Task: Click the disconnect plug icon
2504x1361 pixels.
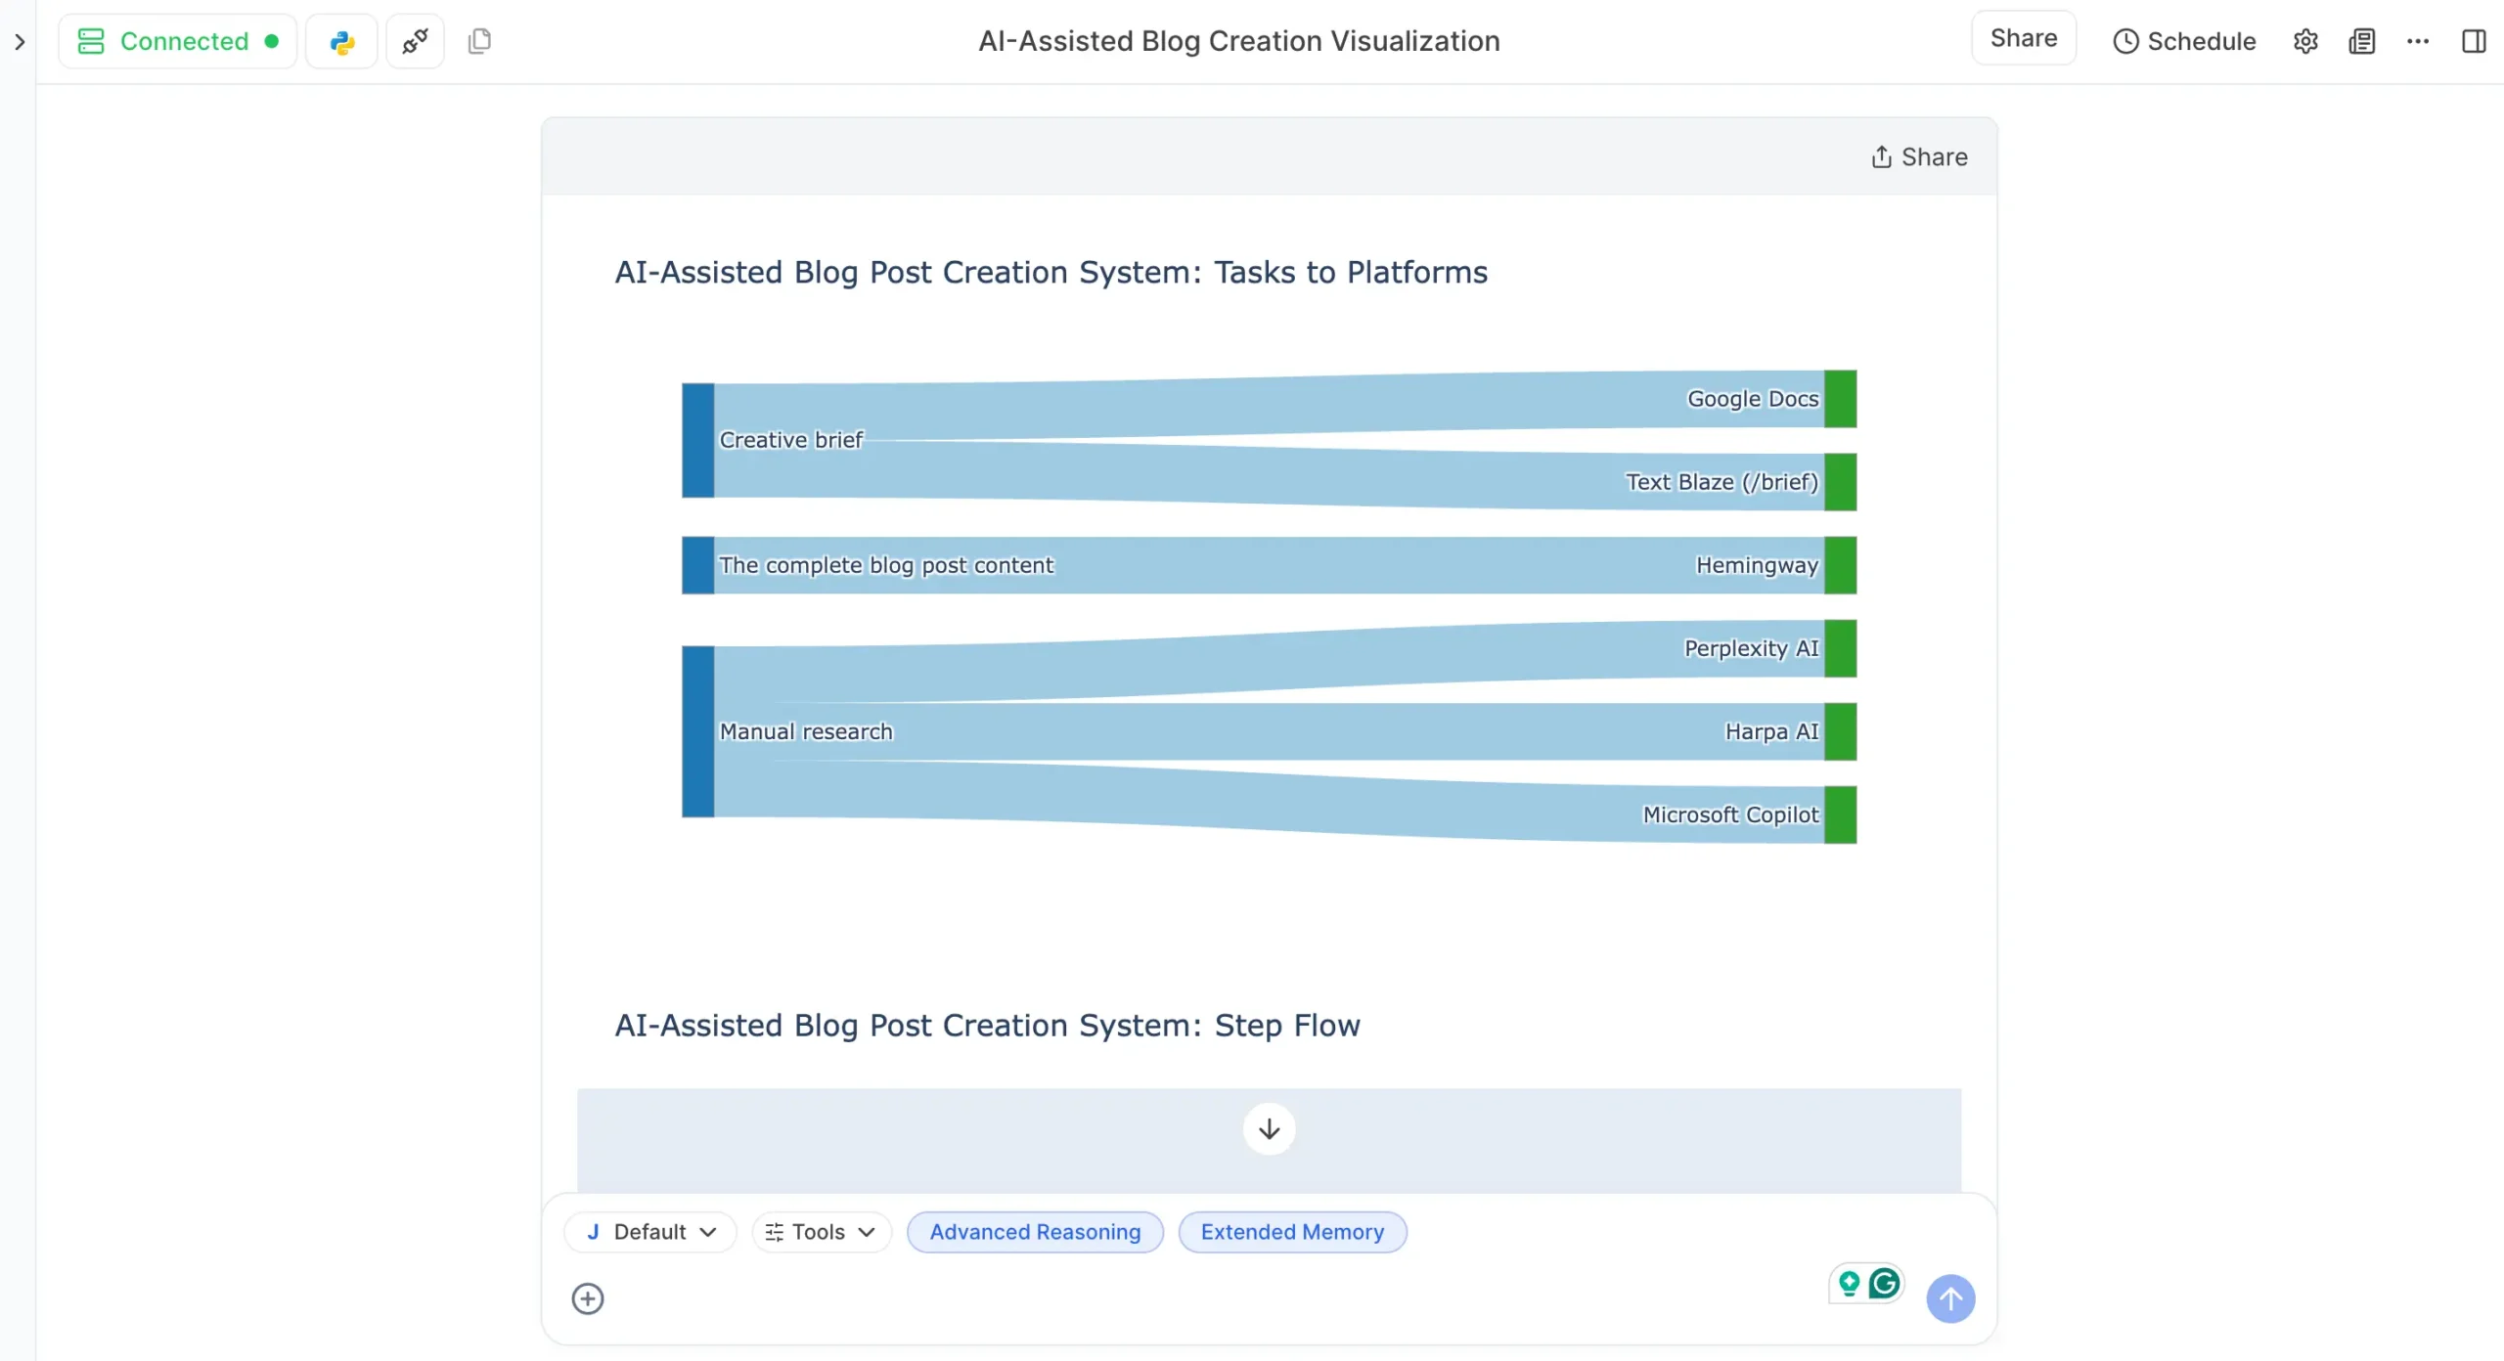Action: [415, 40]
